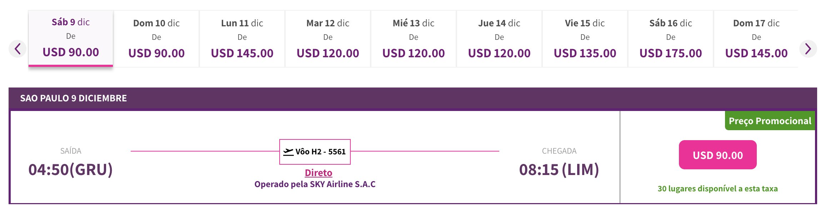Choose Lun 11 dic for USD 145.00

click(x=242, y=38)
